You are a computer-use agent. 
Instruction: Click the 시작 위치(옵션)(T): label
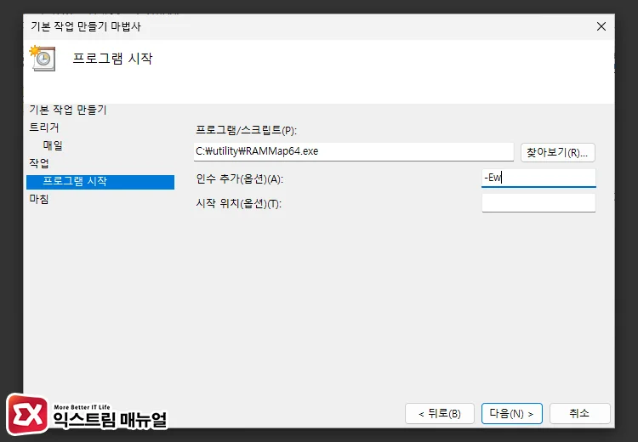(x=238, y=203)
